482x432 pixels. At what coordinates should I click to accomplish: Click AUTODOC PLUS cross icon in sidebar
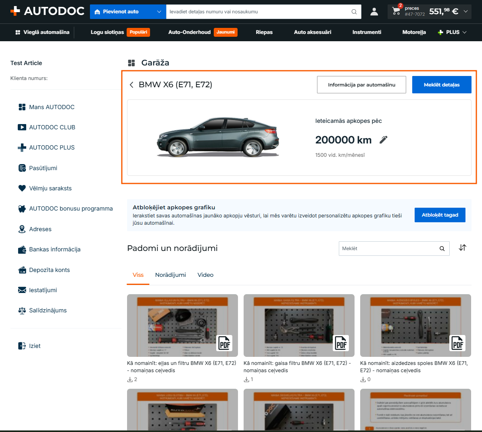(x=22, y=148)
